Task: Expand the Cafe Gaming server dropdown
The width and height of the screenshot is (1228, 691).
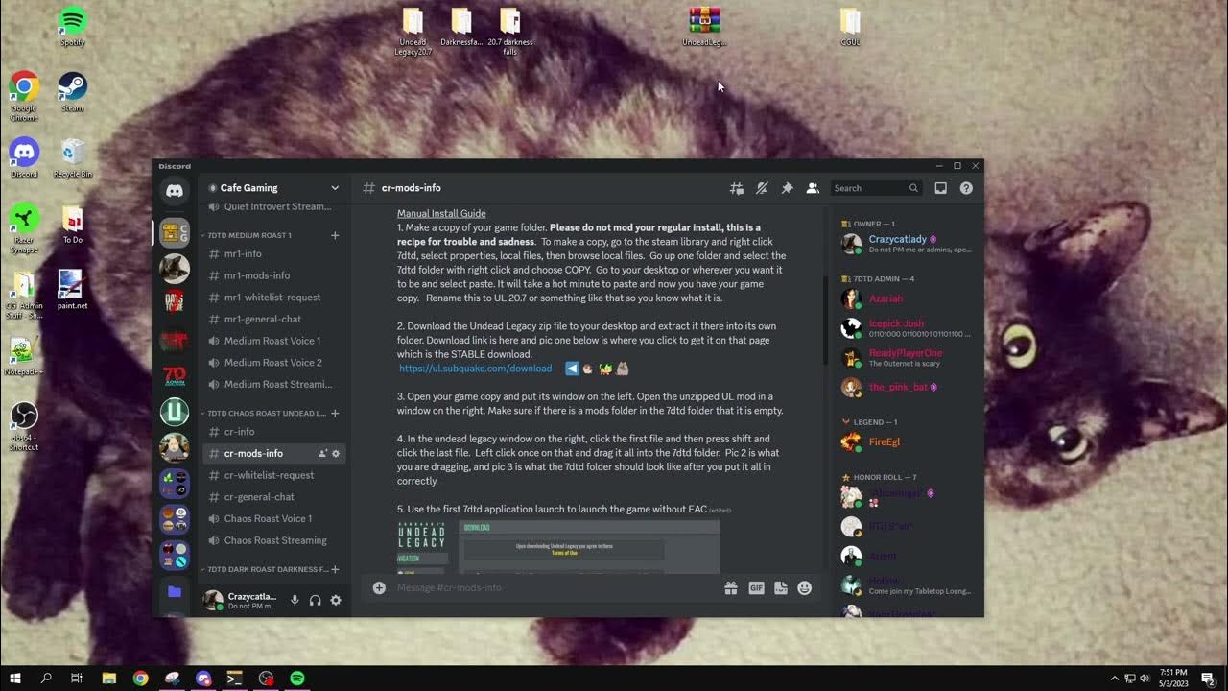Action: tap(335, 188)
